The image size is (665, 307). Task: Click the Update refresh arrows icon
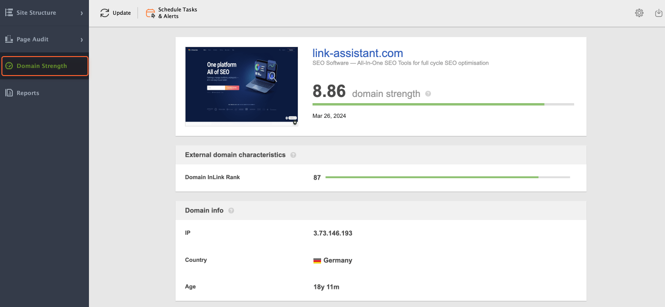[x=105, y=13]
